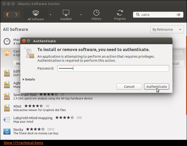187x146 pixels.
Task: Click the keys and package authentication icon
Action: click(x=29, y=53)
